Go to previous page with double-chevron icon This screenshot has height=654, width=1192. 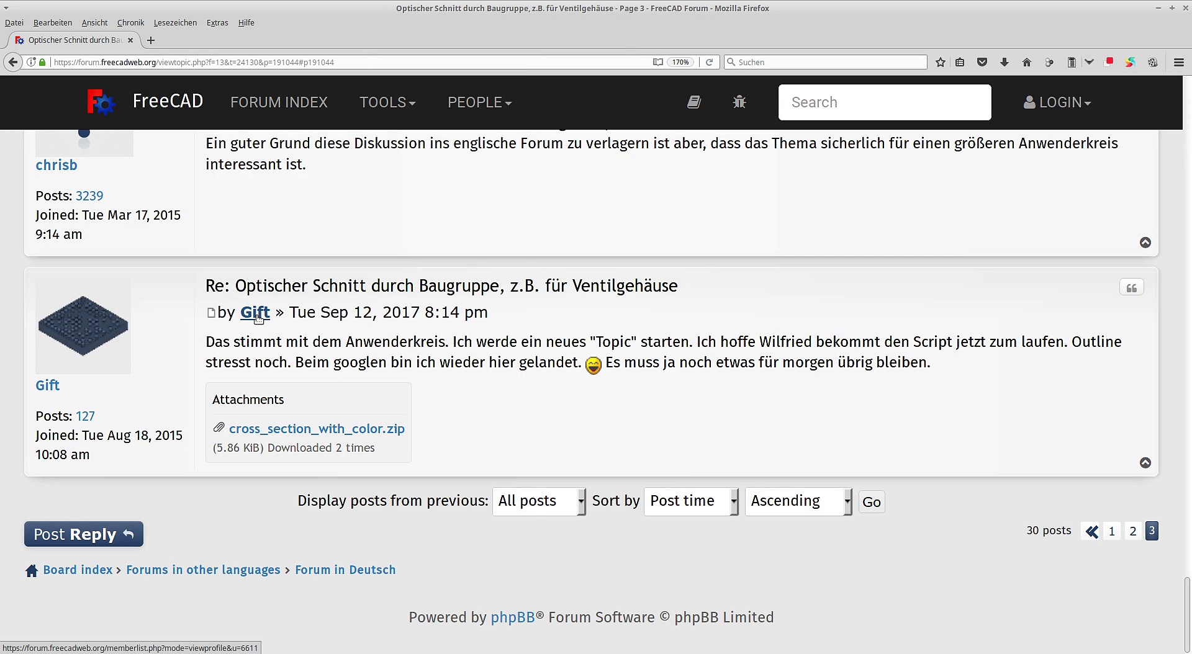tap(1091, 531)
